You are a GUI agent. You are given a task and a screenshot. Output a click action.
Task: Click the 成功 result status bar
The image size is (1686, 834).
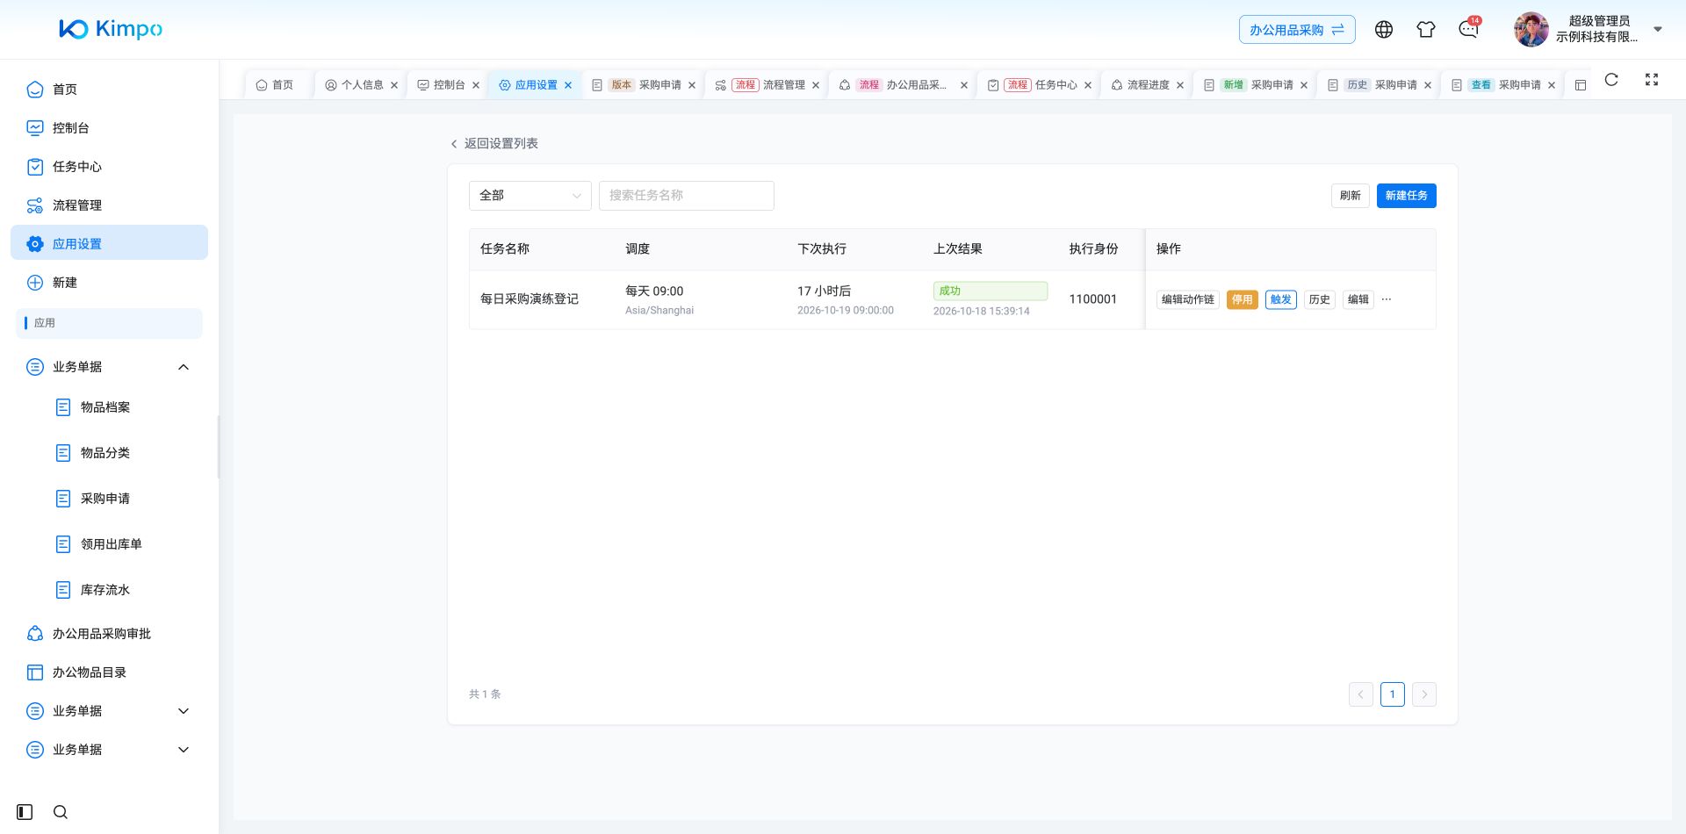click(990, 291)
